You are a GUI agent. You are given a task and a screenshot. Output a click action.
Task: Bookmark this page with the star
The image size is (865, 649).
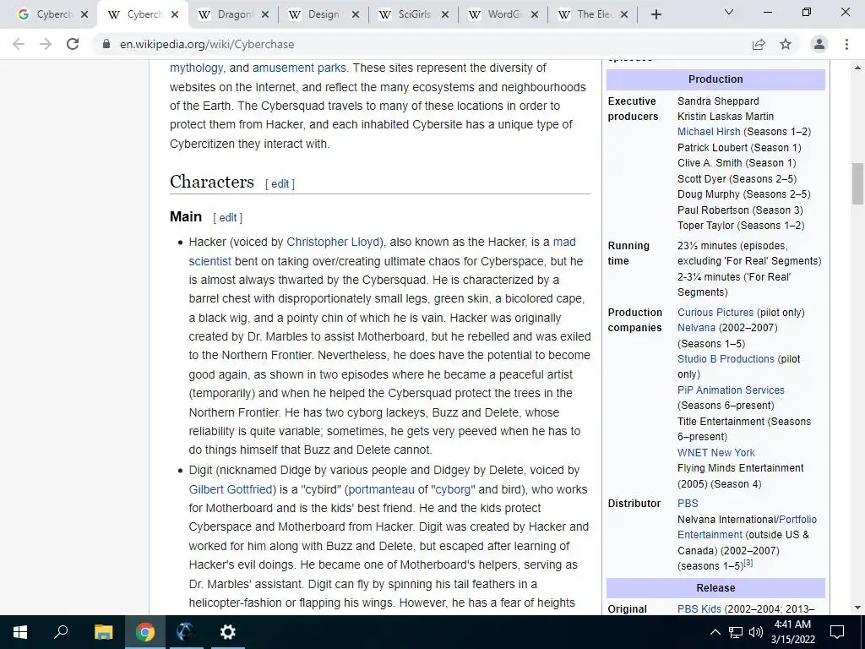[x=786, y=44]
